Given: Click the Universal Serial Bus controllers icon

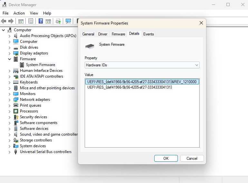Looking at the screenshot, I should (15, 152).
